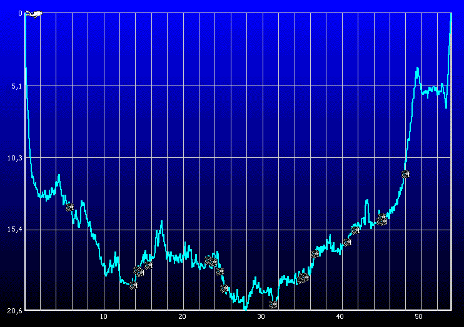Open the camera marker just after minute 25 near 19.5 m
Viewport: 464px width, 327px height.
224,288
